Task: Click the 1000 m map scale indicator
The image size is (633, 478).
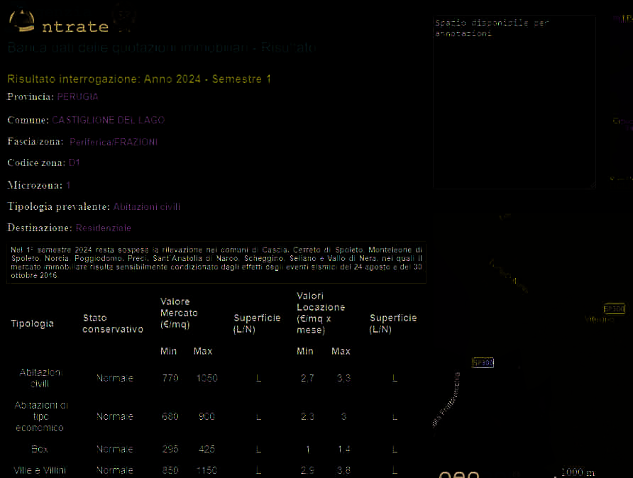Action: [576, 472]
